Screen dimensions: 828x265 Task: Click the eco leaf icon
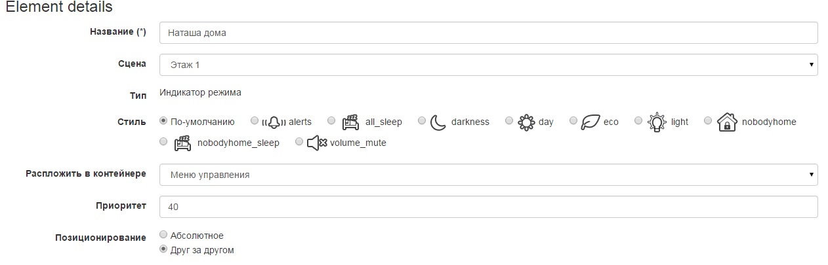(x=590, y=122)
